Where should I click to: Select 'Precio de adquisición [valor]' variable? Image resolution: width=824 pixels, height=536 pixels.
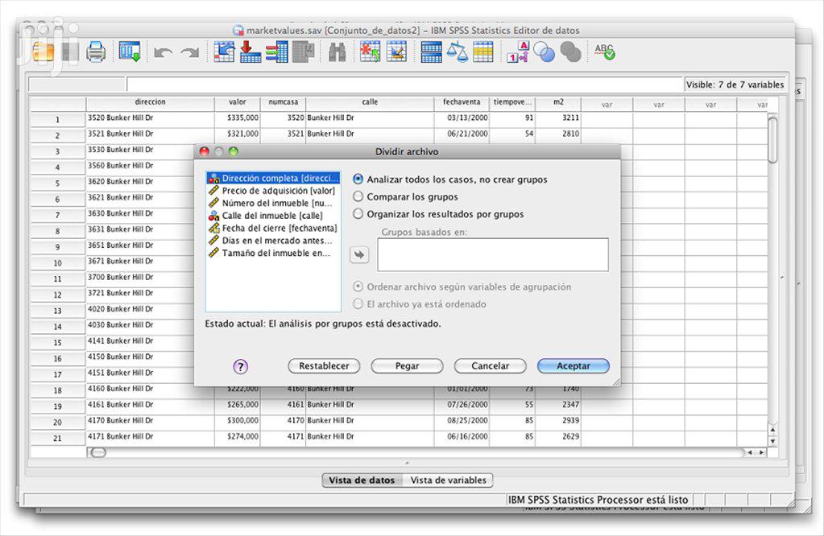pyautogui.click(x=273, y=191)
